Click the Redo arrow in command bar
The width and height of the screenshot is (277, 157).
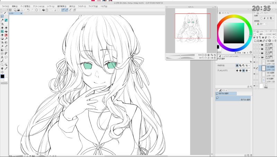click(x=32, y=10)
